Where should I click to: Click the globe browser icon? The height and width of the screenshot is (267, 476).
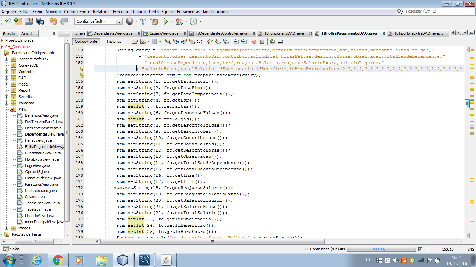pyautogui.click(x=129, y=22)
